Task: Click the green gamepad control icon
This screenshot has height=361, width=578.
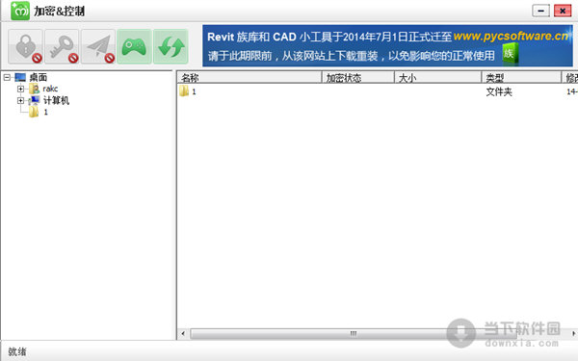Action: pos(134,47)
